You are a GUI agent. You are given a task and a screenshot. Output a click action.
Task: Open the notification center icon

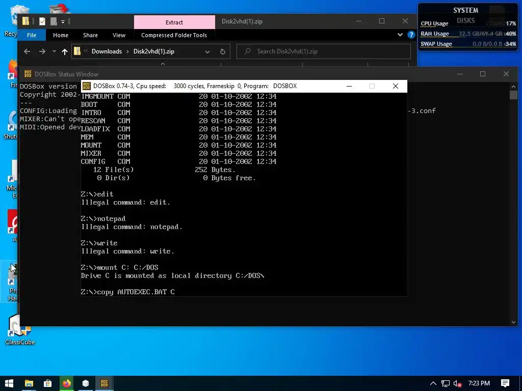pyautogui.click(x=505, y=383)
